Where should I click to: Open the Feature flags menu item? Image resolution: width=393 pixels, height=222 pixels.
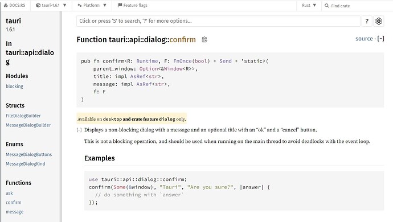[133, 5]
